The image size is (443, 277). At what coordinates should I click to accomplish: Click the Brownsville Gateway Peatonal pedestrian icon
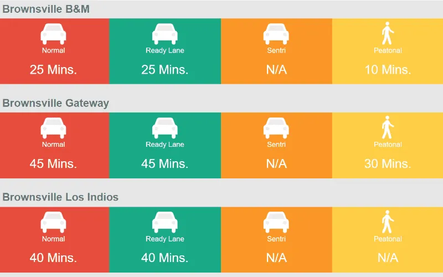pyautogui.click(x=388, y=128)
